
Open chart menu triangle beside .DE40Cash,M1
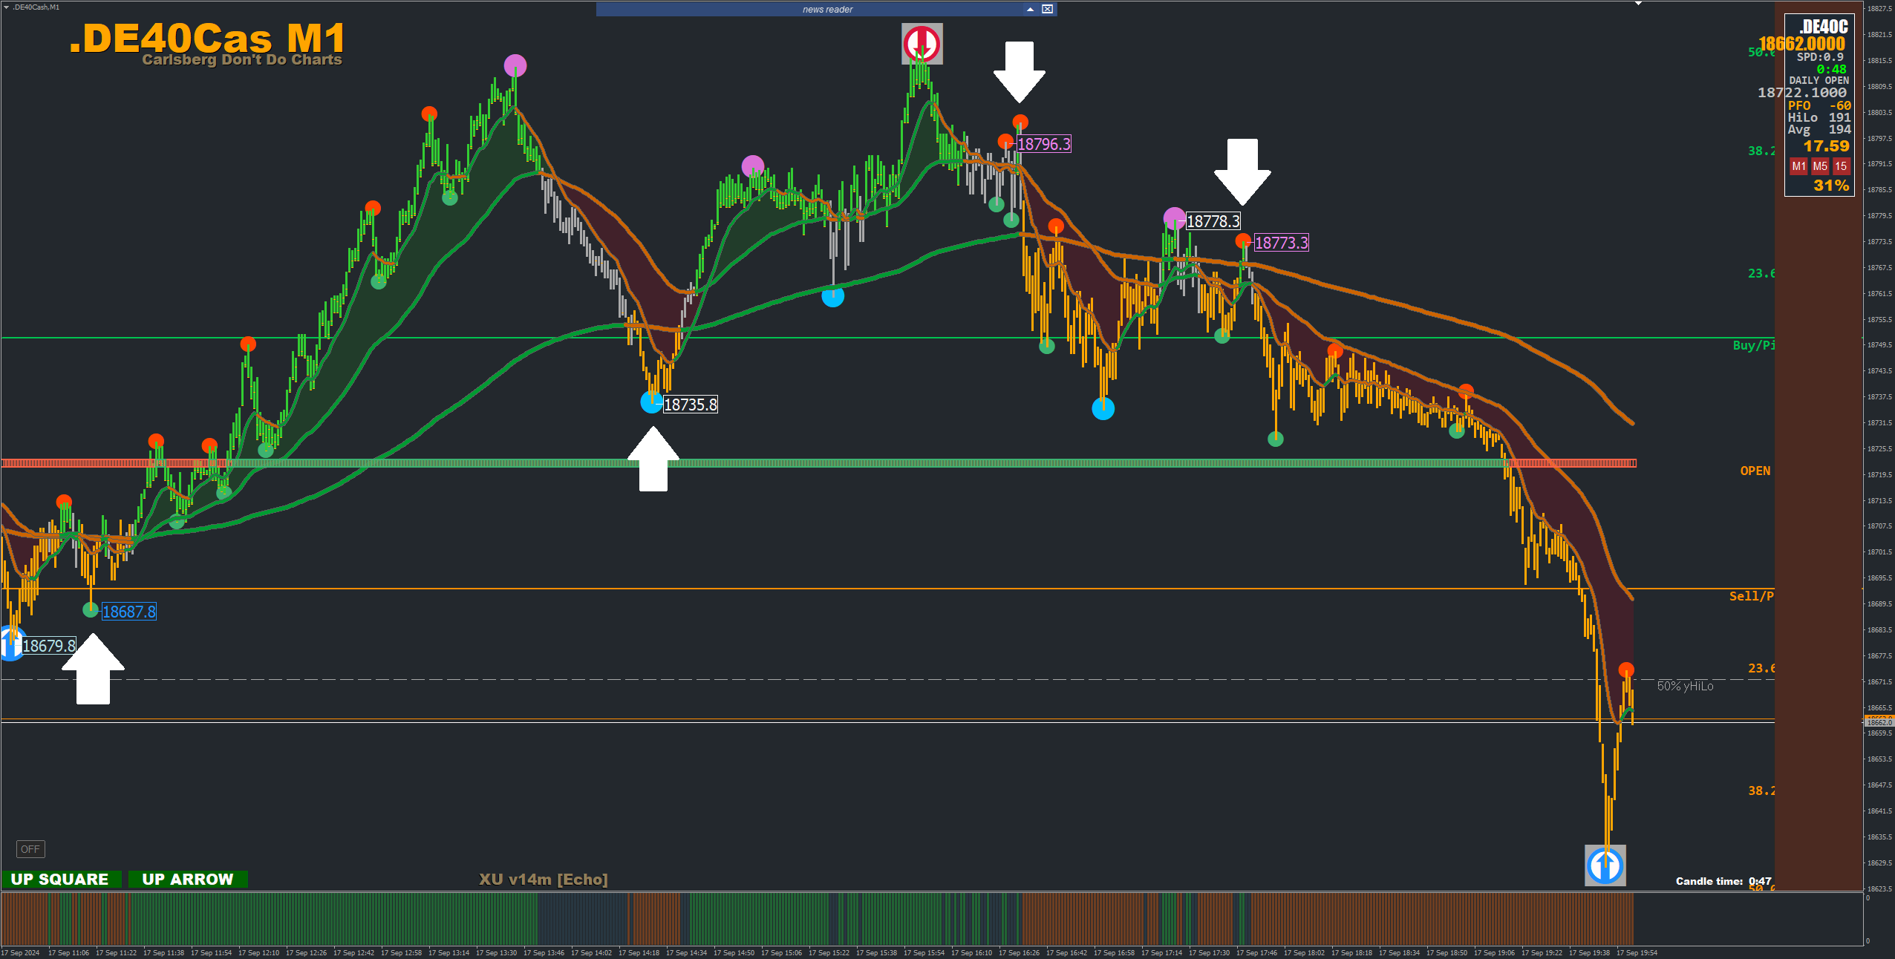tap(6, 7)
